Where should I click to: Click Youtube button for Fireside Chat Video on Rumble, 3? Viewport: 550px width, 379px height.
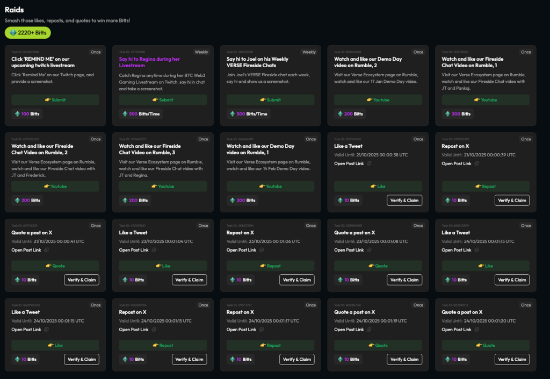click(x=163, y=187)
